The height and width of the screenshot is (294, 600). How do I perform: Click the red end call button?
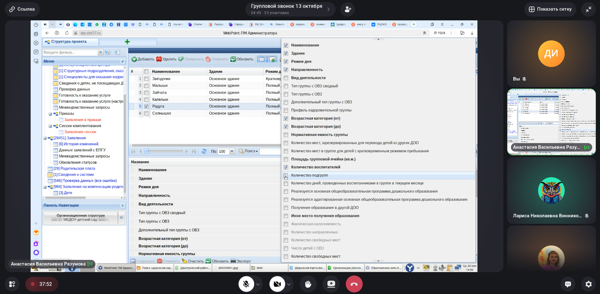point(354,284)
